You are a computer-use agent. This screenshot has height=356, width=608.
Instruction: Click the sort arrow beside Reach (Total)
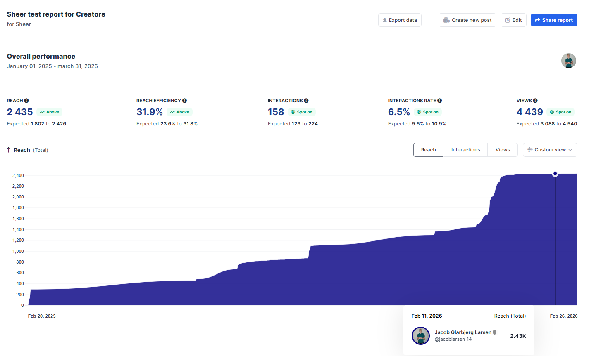(x=8, y=150)
